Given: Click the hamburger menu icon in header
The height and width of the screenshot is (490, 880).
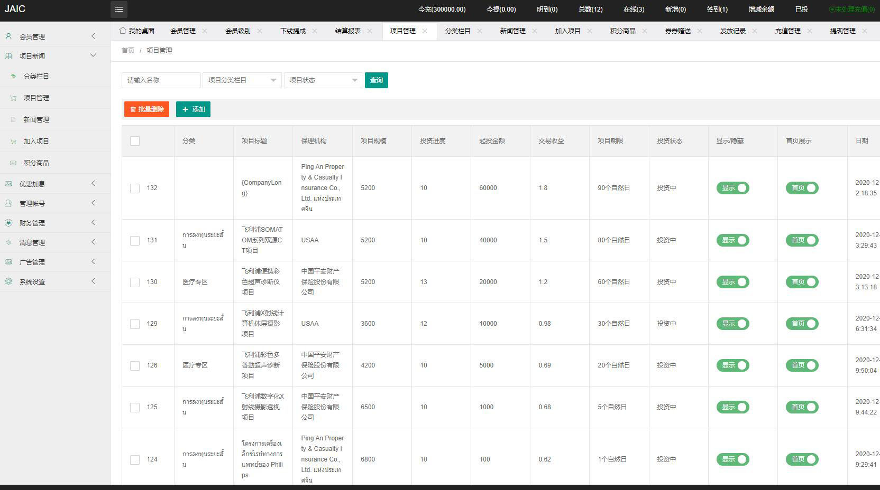Looking at the screenshot, I should click(119, 9).
